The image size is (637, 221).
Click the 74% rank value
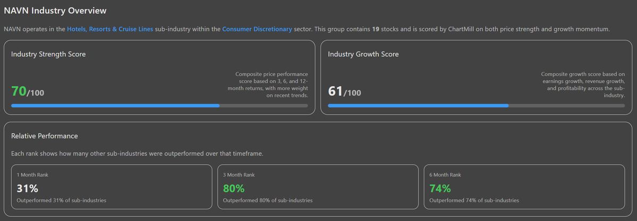[x=440, y=189]
